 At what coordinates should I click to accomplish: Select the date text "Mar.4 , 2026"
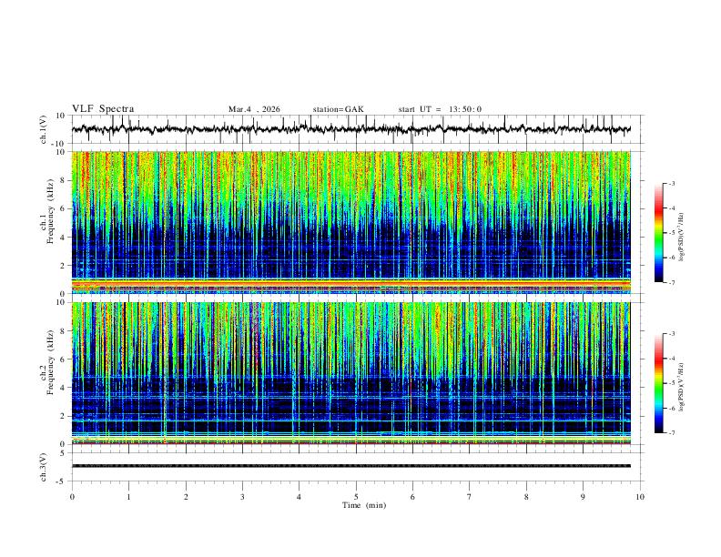click(x=254, y=109)
